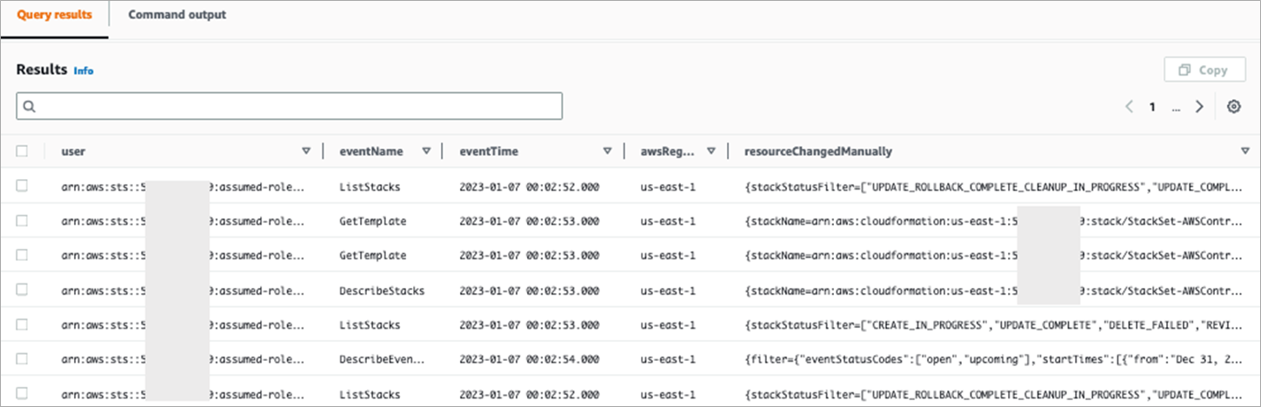The height and width of the screenshot is (407, 1261).
Task: Click the eventTime column header
Action: coord(489,151)
